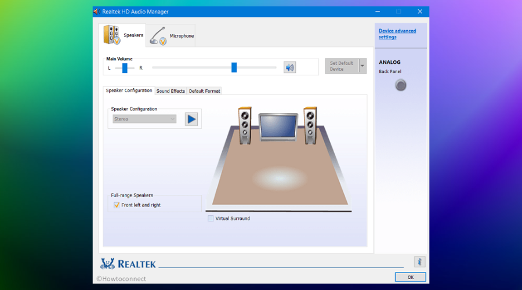Minimize the Realtek HD Audio Manager window
This screenshot has width=522, height=290.
(x=378, y=12)
